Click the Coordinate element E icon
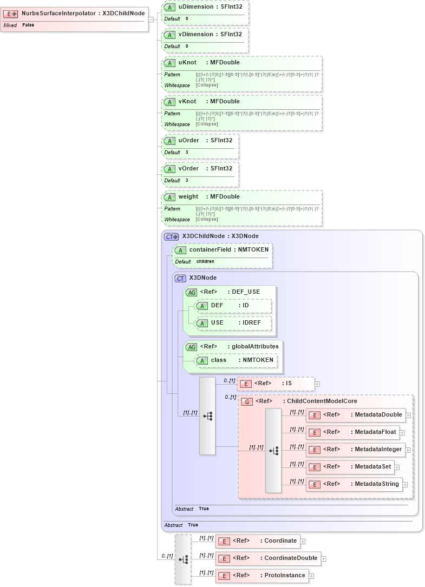The width and height of the screenshot is (425, 587). pyautogui.click(x=224, y=542)
